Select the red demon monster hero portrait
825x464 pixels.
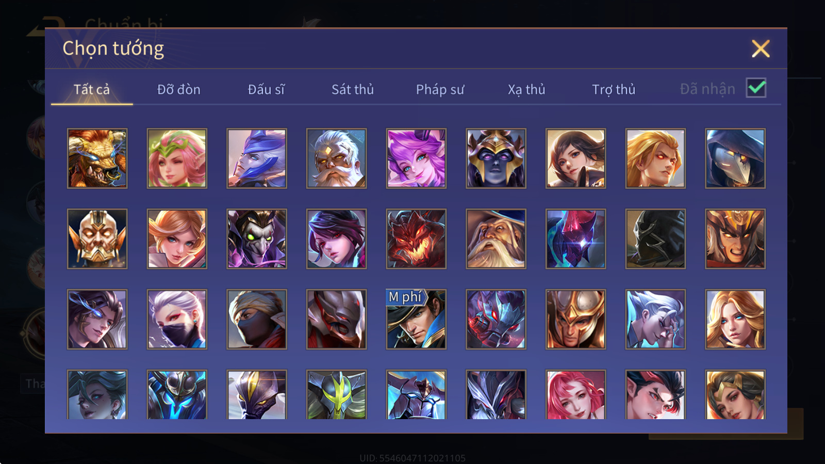tap(416, 239)
